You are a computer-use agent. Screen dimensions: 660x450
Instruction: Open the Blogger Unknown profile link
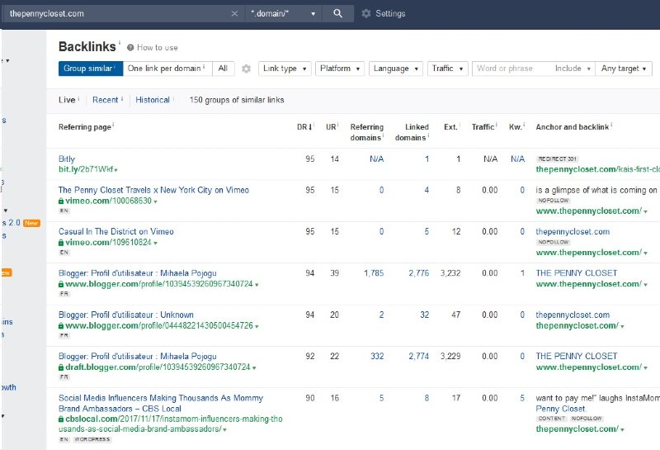[x=126, y=315]
